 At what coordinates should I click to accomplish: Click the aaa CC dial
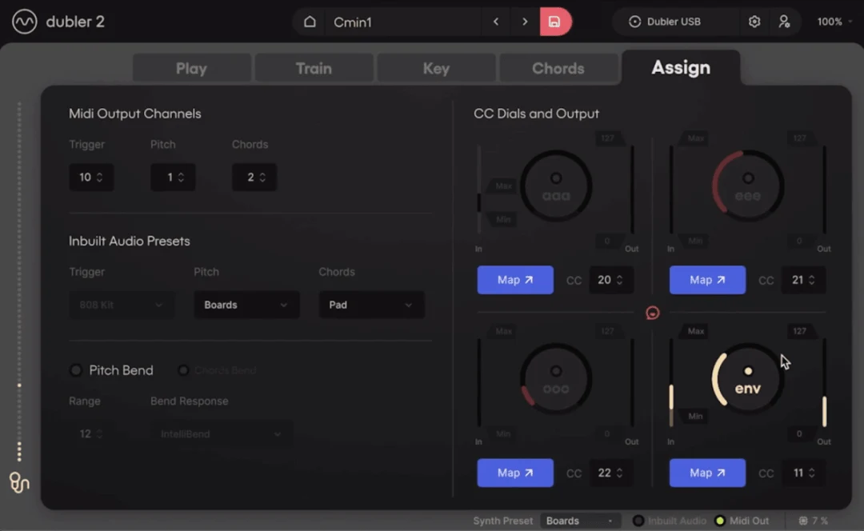tap(556, 186)
